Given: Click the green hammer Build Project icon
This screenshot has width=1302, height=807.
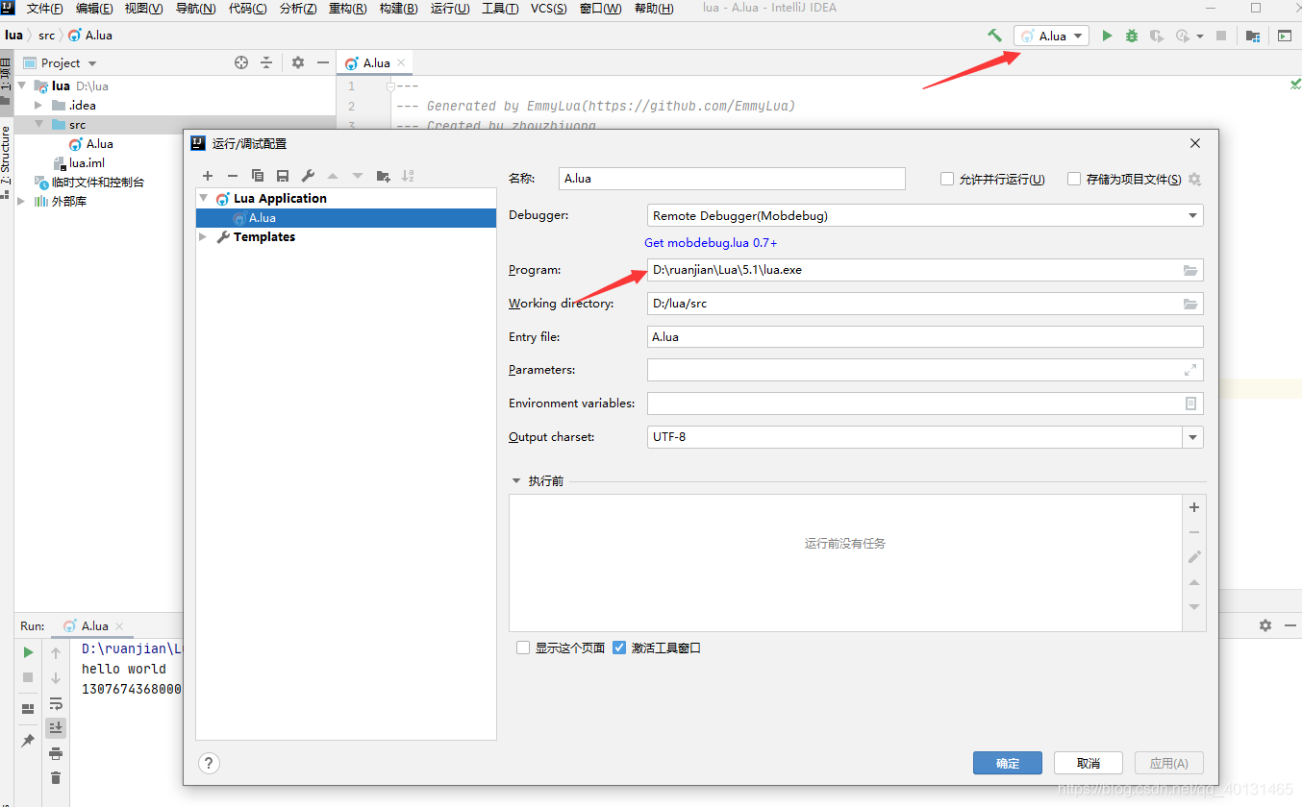Looking at the screenshot, I should [995, 36].
